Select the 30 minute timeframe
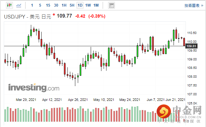Viewport: 206px width, 127px height. tap(56, 5)
